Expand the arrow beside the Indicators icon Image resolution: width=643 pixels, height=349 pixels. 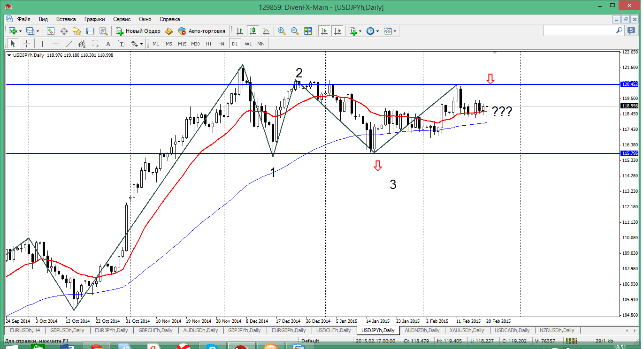360,31
